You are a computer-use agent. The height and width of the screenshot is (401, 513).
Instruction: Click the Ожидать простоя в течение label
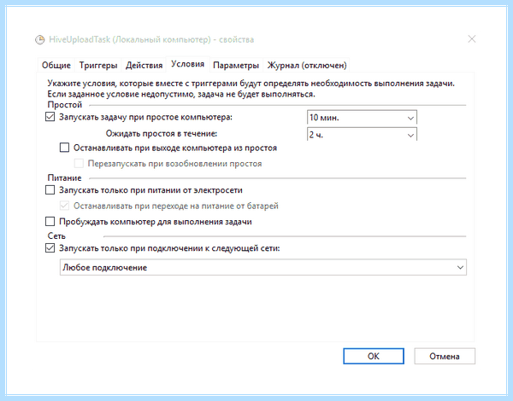[x=162, y=134]
